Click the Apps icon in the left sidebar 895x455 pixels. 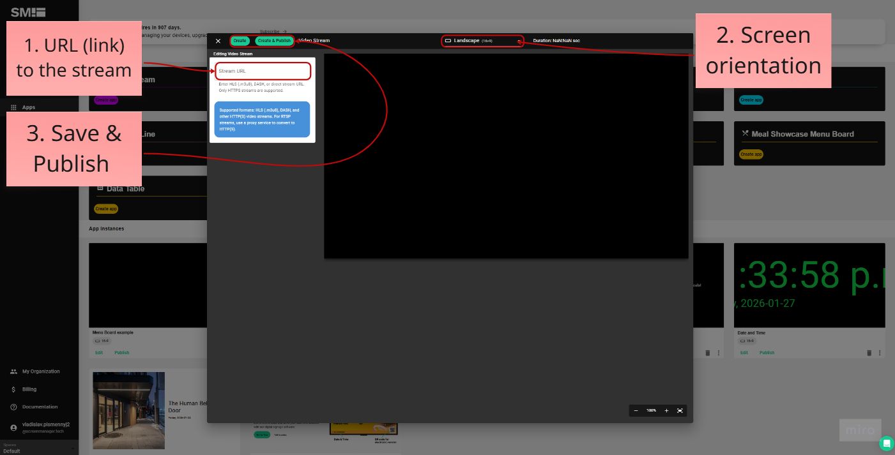click(14, 107)
